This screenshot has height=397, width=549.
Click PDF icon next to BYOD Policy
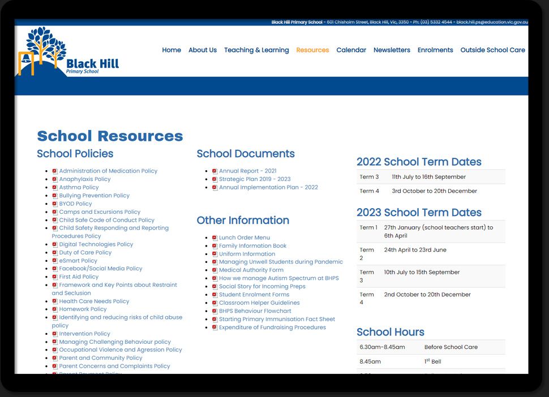(55, 204)
